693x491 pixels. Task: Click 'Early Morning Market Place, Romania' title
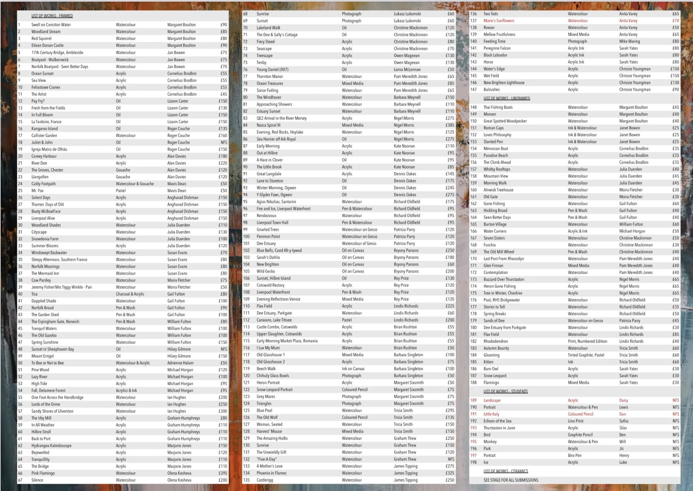tap(287, 341)
